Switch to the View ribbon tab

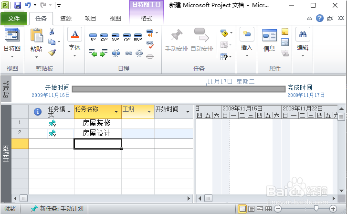point(116,18)
